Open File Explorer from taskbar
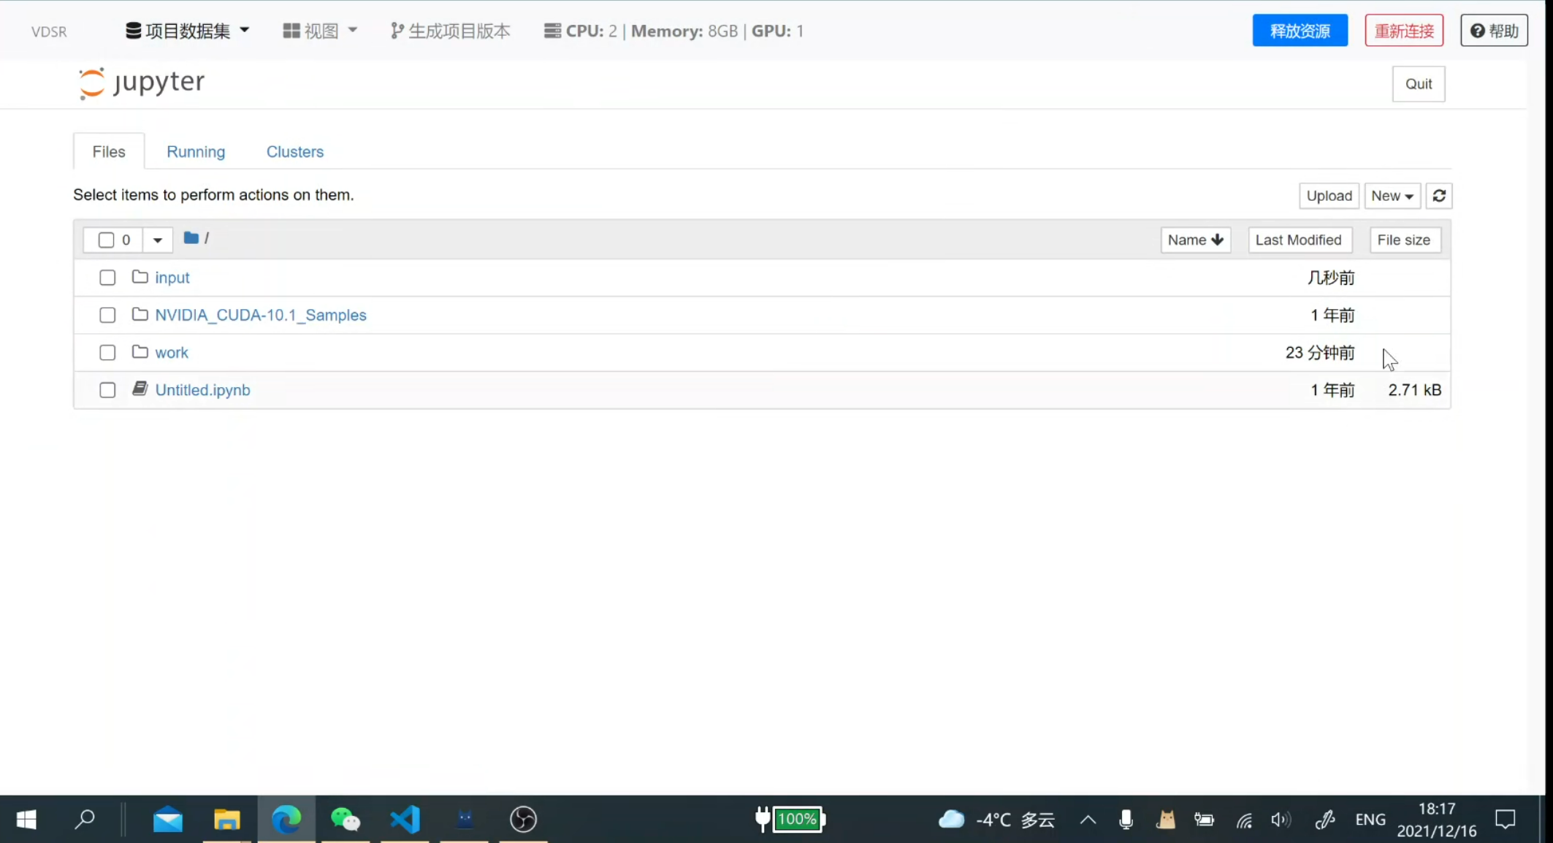 (226, 819)
